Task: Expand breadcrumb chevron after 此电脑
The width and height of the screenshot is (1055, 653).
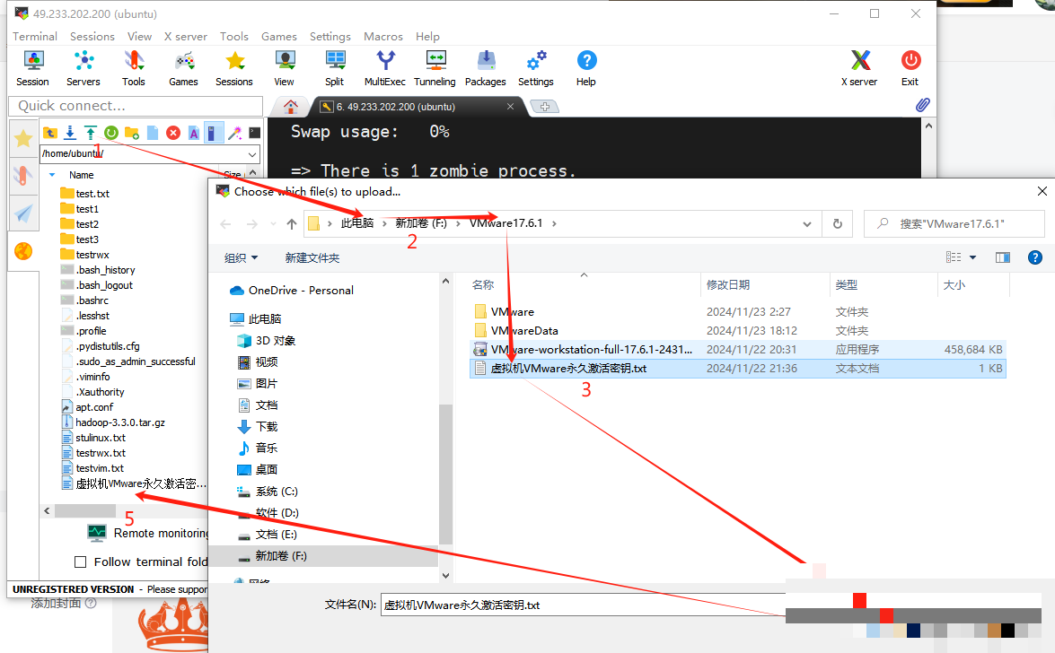Action: coord(385,223)
